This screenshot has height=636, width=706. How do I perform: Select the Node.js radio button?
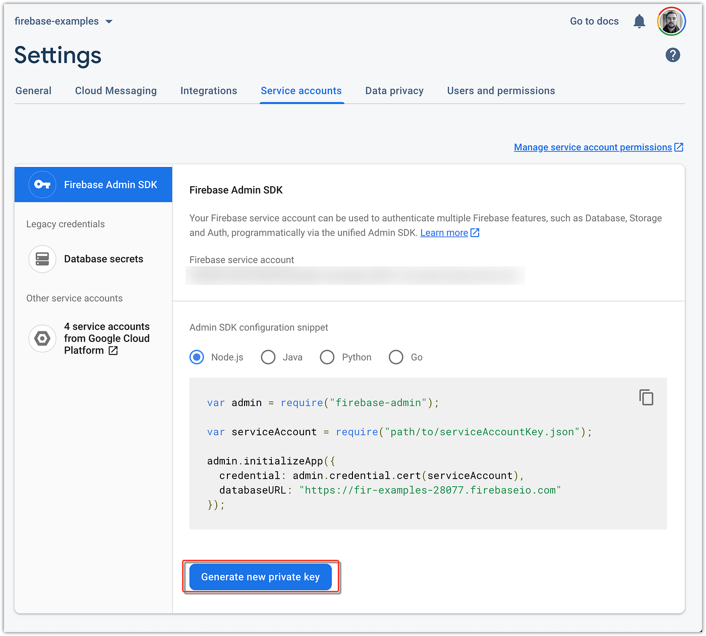197,357
